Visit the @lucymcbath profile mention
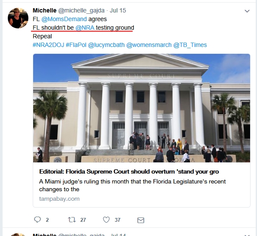 point(106,45)
